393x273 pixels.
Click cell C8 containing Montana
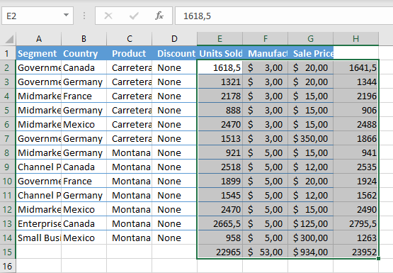[x=129, y=152]
